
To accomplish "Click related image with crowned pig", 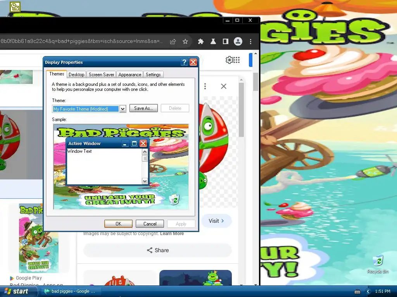I will [195, 278].
